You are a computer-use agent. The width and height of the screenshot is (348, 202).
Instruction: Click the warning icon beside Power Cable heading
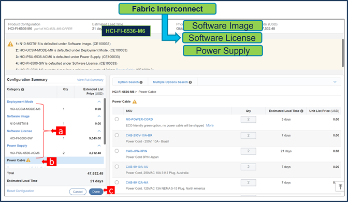(x=135, y=102)
